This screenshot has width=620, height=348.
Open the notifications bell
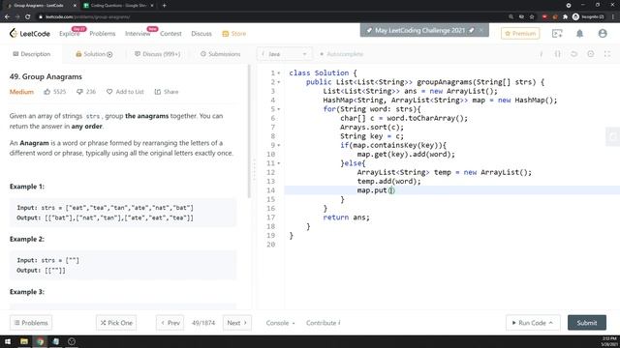[x=579, y=34]
